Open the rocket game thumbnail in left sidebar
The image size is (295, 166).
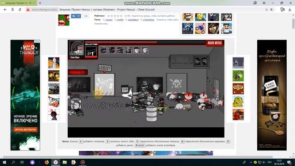(x=54, y=63)
